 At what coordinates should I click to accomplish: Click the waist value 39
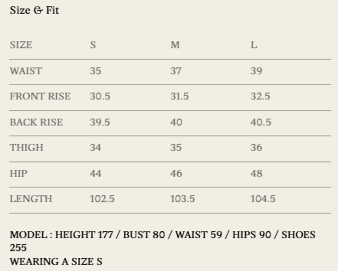pyautogui.click(x=256, y=71)
